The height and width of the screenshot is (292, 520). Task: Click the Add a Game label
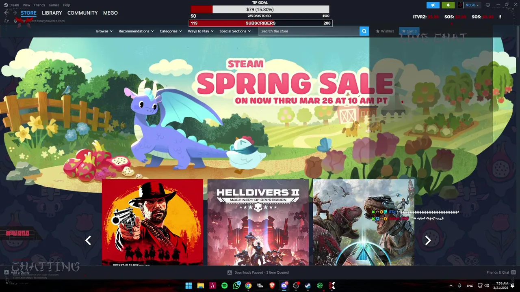[20, 273]
